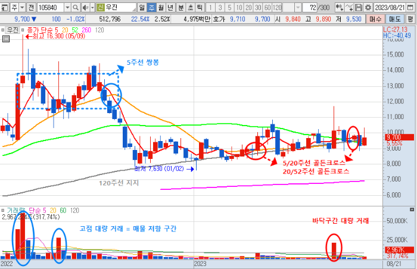Toggle the 우진 chart legend square marker
This screenshot has width=417, height=269.
[x=2, y=30]
